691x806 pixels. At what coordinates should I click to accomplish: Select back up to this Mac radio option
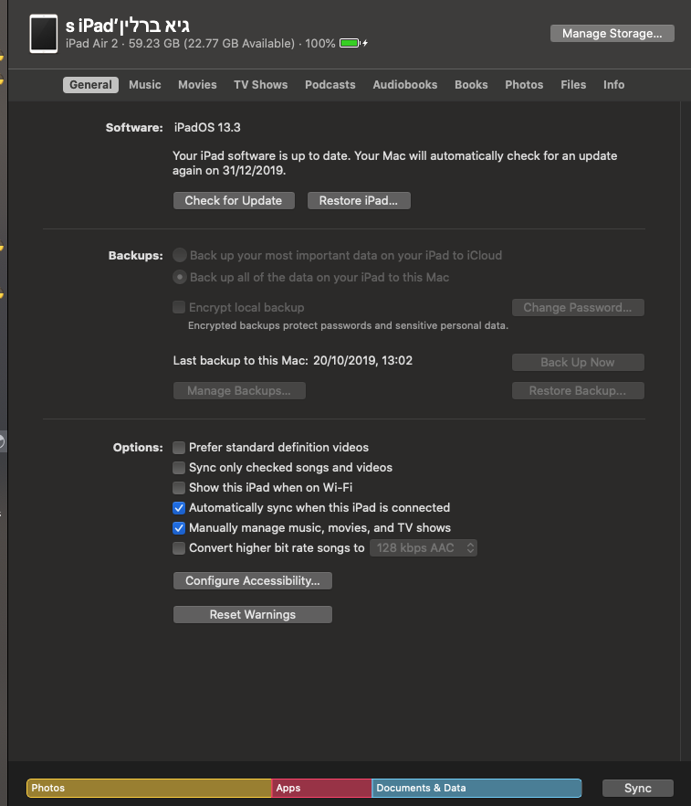point(180,277)
